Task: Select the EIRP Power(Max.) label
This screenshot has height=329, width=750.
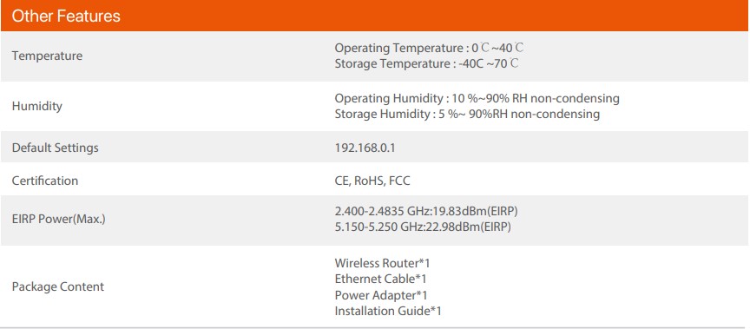Action: (x=58, y=220)
